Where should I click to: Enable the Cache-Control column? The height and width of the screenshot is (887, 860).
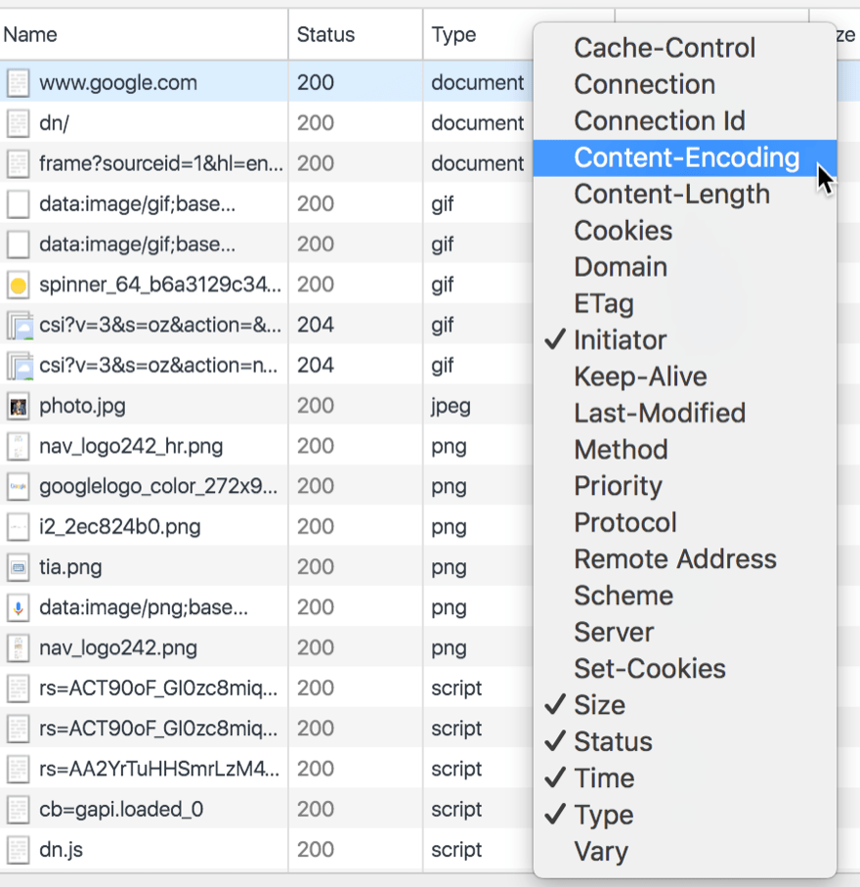pos(665,48)
